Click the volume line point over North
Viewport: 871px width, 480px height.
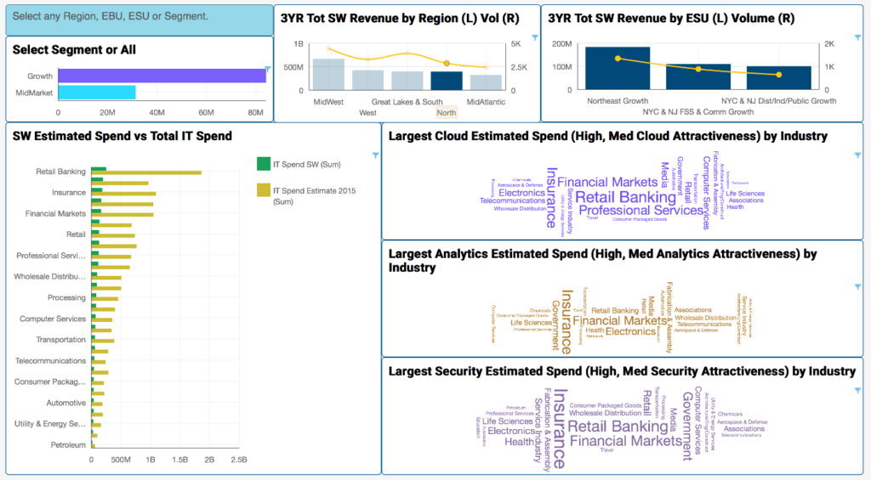coord(447,63)
